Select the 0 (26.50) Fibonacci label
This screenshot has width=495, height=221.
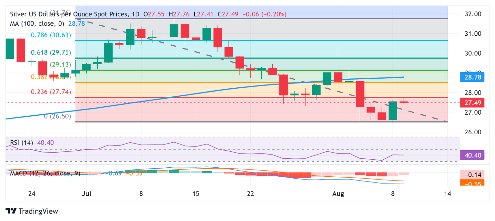click(x=57, y=116)
